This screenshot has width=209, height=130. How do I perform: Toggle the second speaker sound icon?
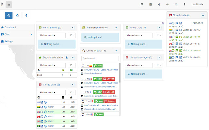(168, 5)
